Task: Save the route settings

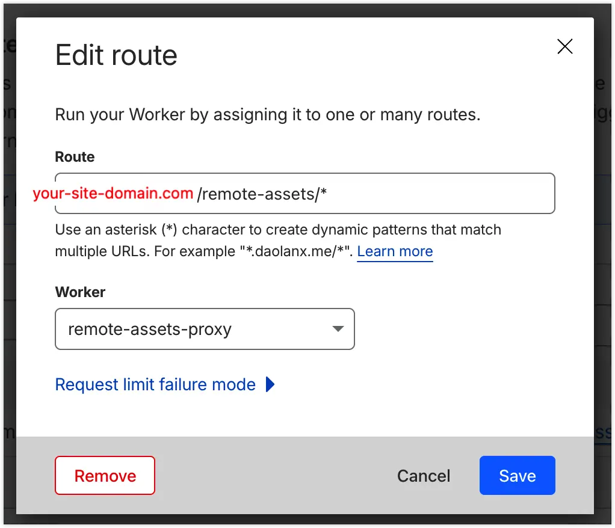Action: (x=517, y=476)
